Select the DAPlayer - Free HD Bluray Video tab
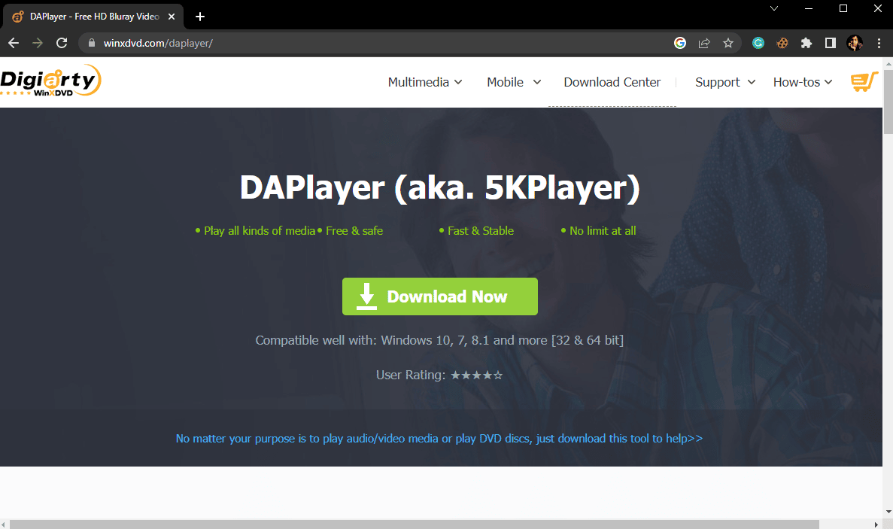The height and width of the screenshot is (529, 893). tap(94, 17)
